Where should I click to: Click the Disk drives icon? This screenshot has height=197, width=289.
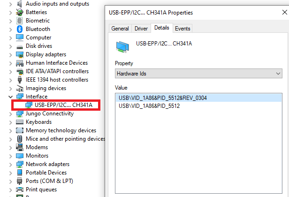tap(20, 46)
